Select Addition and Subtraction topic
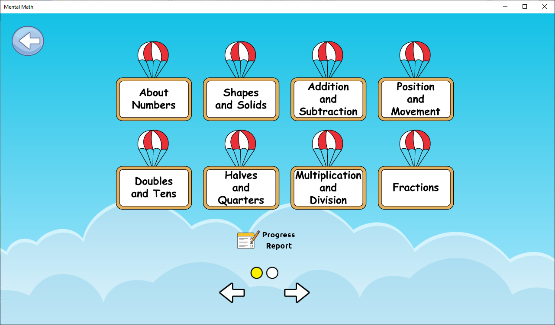The image size is (555, 325). pos(328,99)
